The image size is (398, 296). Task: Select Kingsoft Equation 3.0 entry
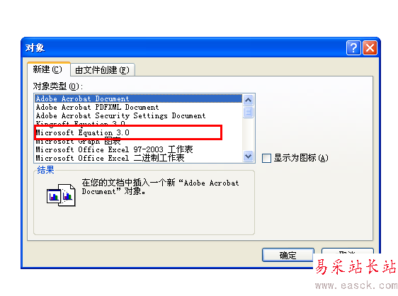(x=138, y=123)
